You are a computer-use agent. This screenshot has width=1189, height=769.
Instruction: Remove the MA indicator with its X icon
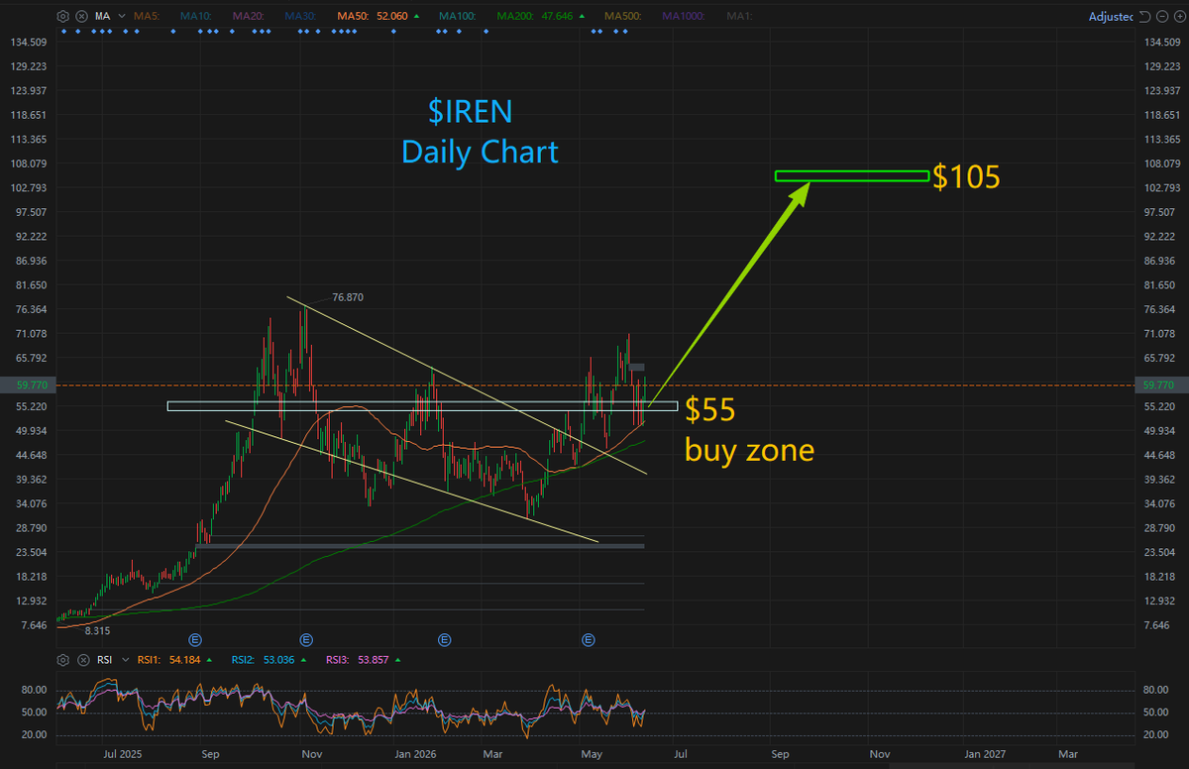(x=81, y=16)
